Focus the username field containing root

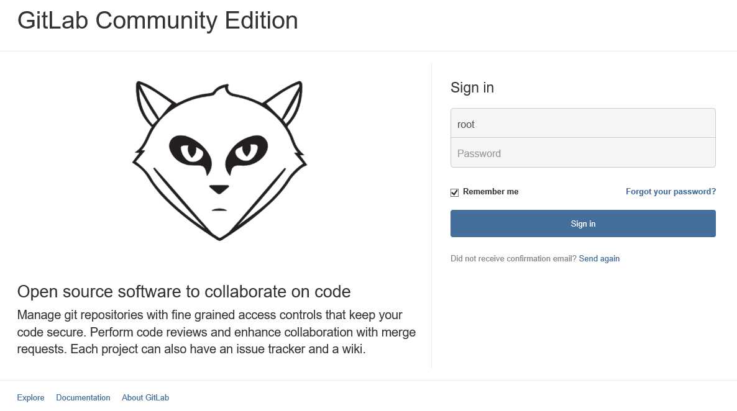coord(583,124)
